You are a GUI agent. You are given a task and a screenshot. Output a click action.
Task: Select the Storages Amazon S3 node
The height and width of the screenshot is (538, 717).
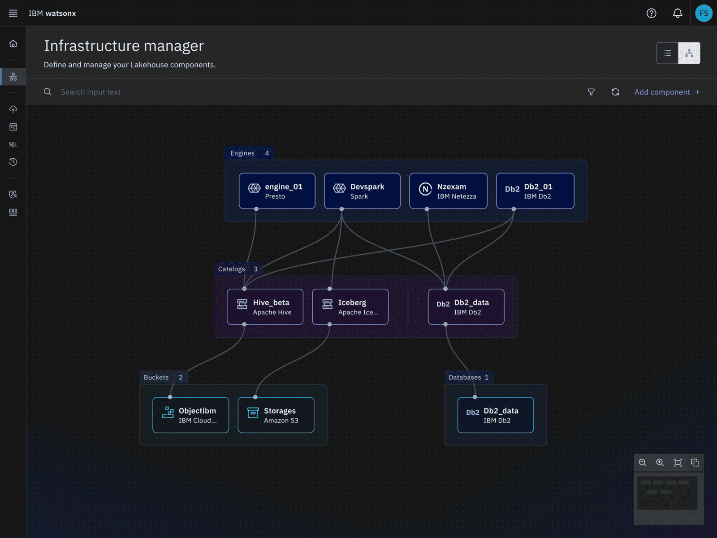[276, 415]
